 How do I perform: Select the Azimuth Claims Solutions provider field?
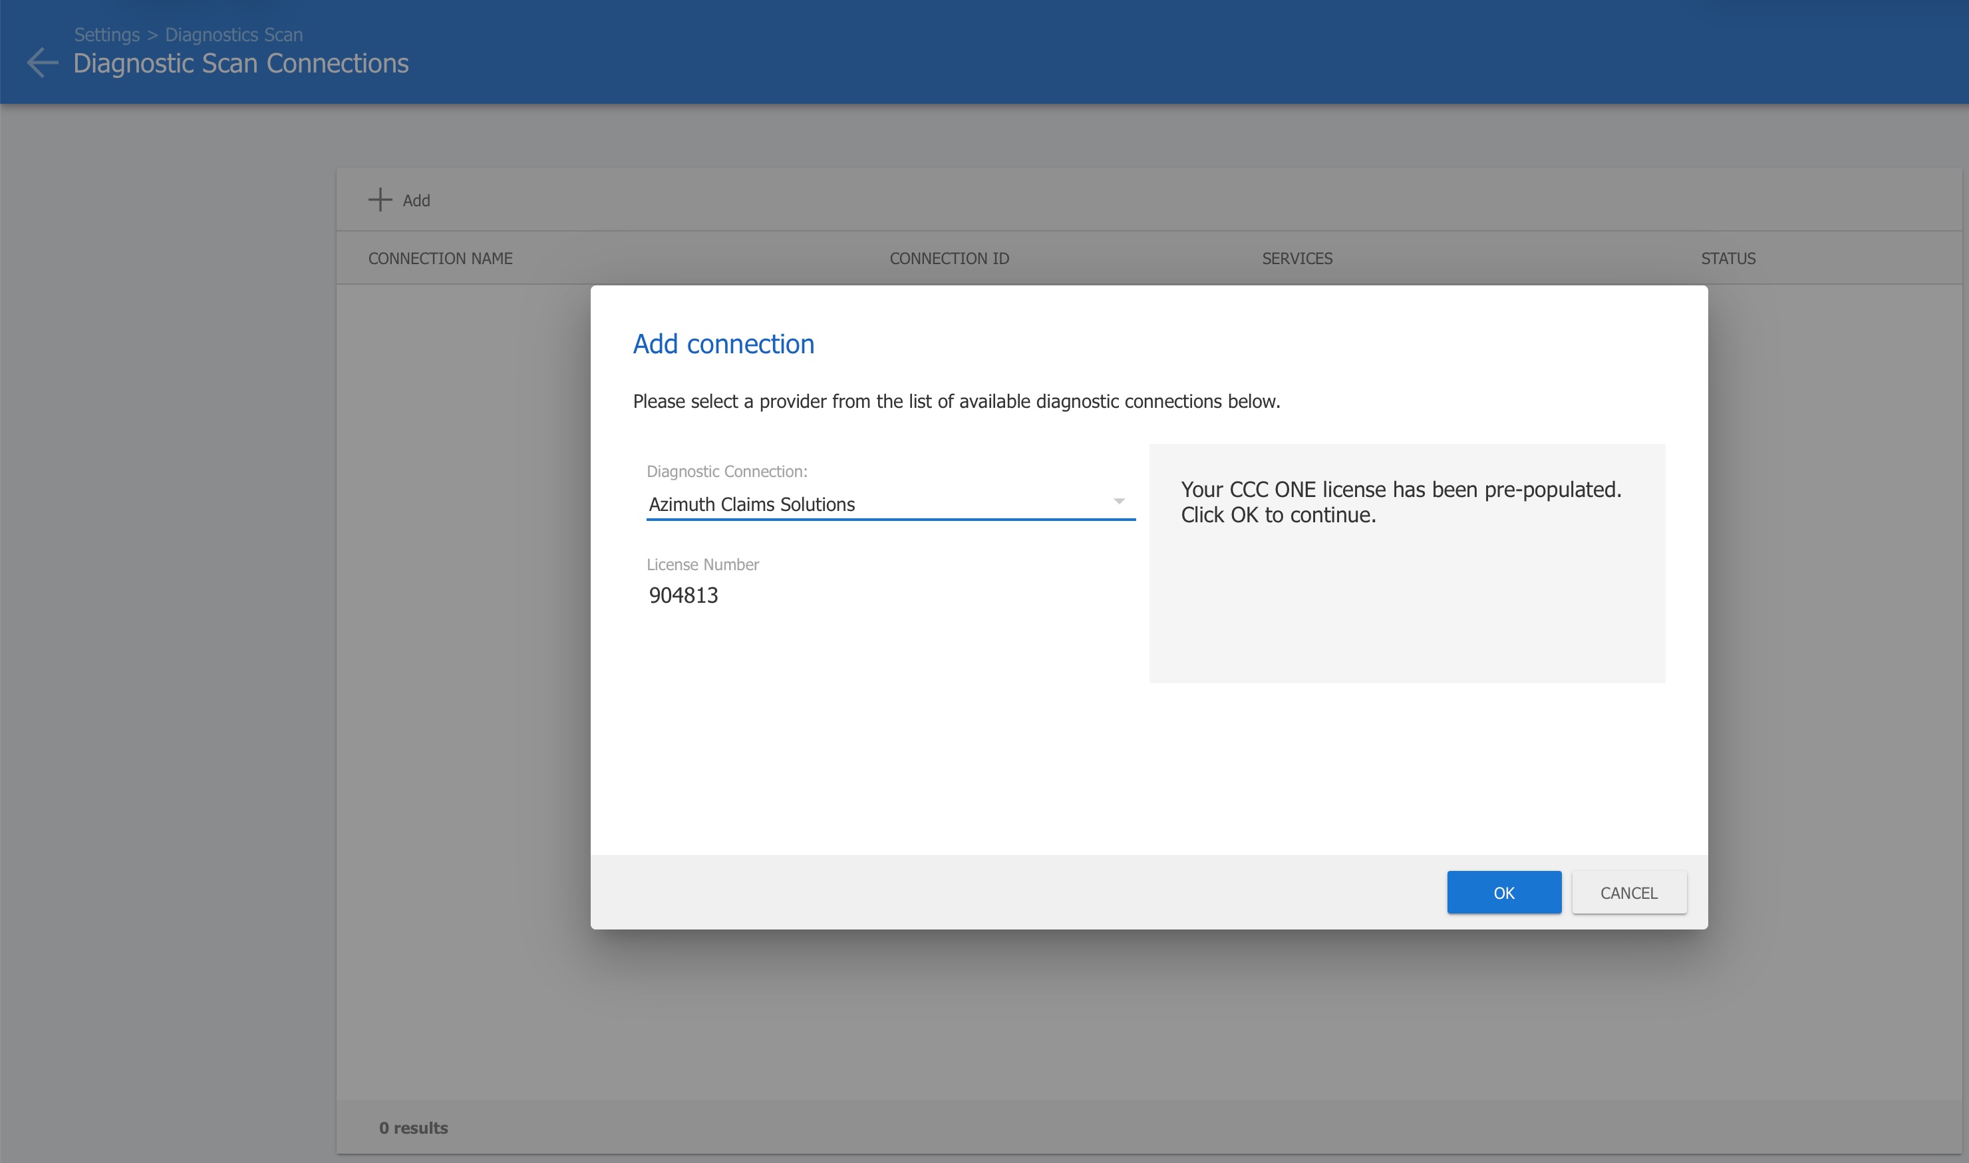tap(891, 504)
